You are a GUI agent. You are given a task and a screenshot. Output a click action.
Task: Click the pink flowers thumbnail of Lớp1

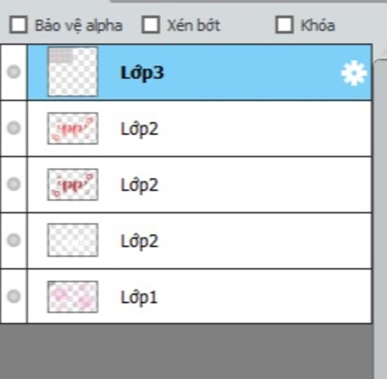click(73, 297)
